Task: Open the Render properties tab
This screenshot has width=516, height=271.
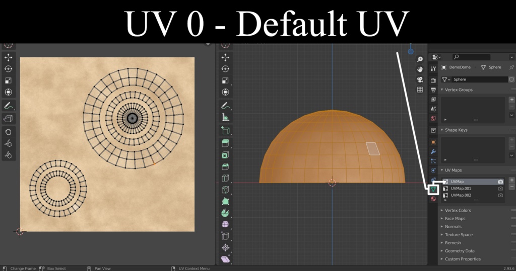Action: tap(433, 80)
